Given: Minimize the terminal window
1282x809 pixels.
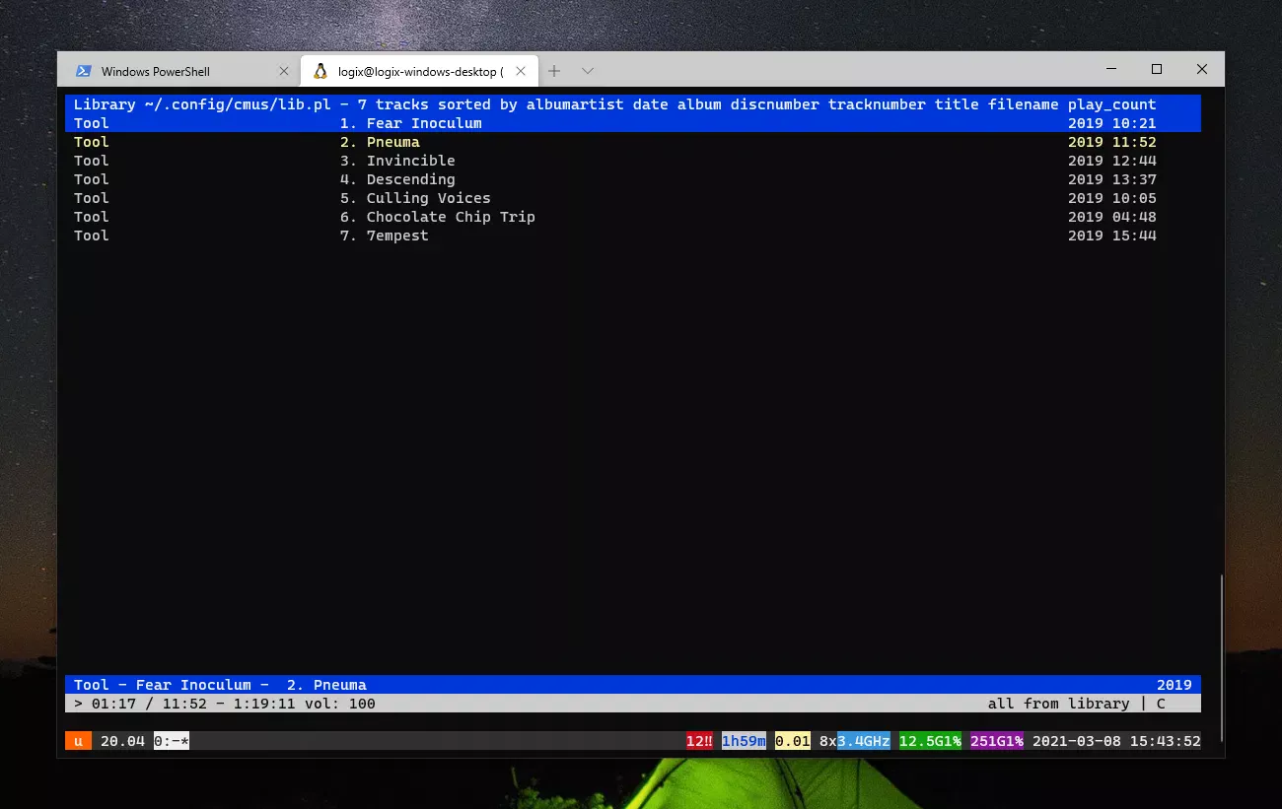Looking at the screenshot, I should click(x=1111, y=70).
